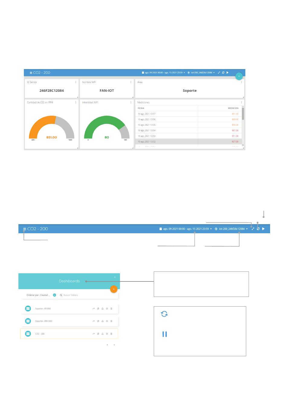Copy the Soporte - IRR1000 dashboard
287x412 pixels.
(x=98, y=321)
